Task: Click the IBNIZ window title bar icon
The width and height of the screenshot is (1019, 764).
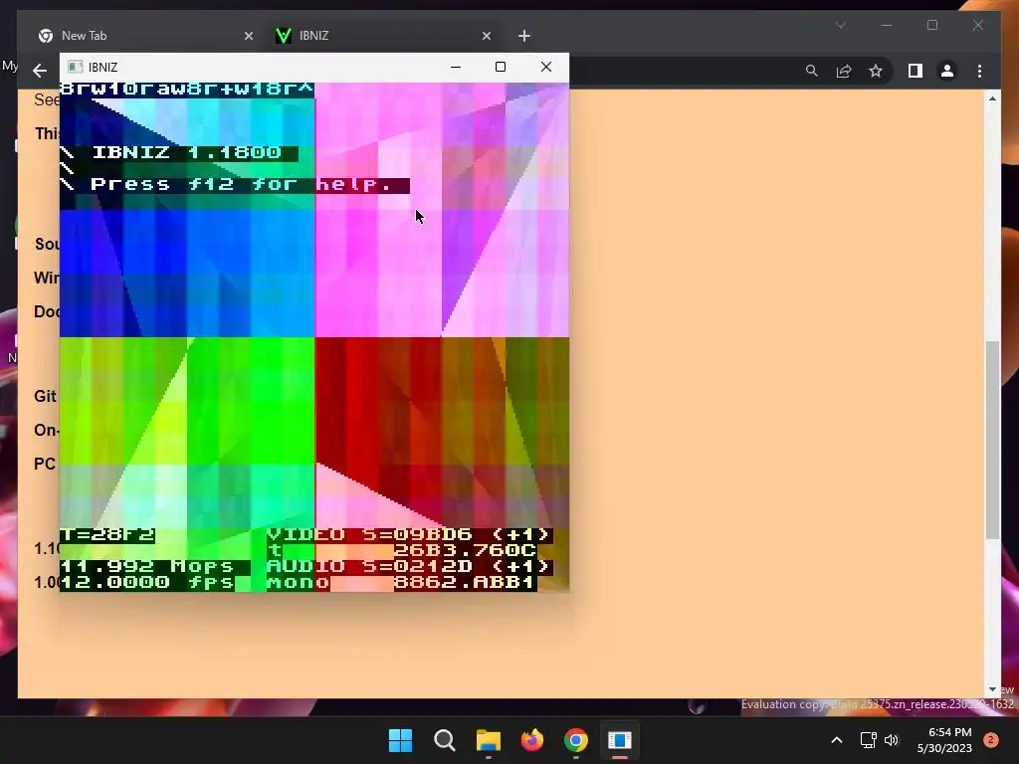Action: 76,67
